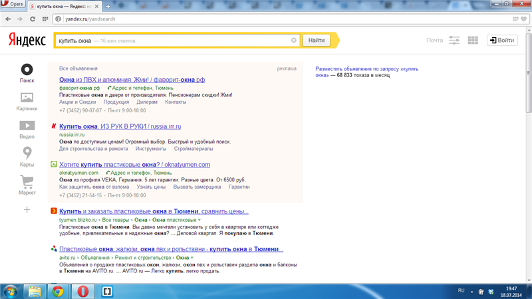The height and width of the screenshot is (299, 532).
Task: Open 'Для строительства и ремонта' sitelink
Action: (x=93, y=149)
